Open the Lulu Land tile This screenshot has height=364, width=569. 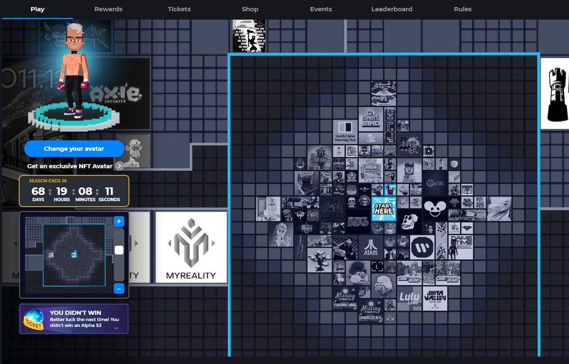coord(409,298)
